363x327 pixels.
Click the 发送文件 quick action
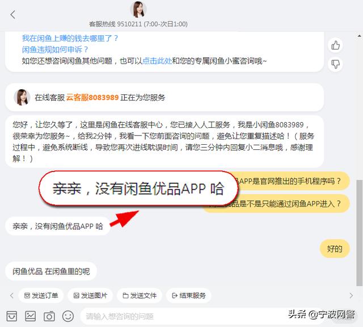(140, 295)
